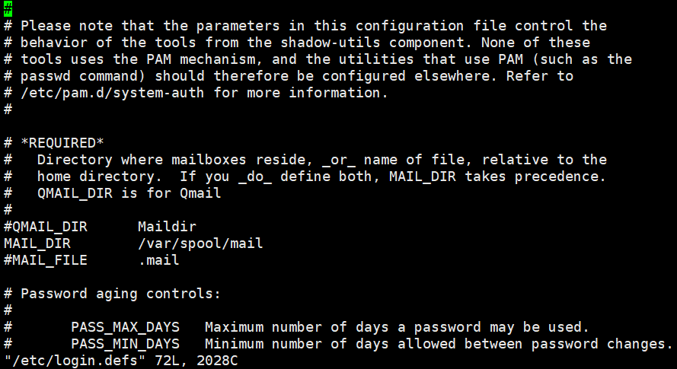Click the green cursor block at top

pyautogui.click(x=8, y=8)
